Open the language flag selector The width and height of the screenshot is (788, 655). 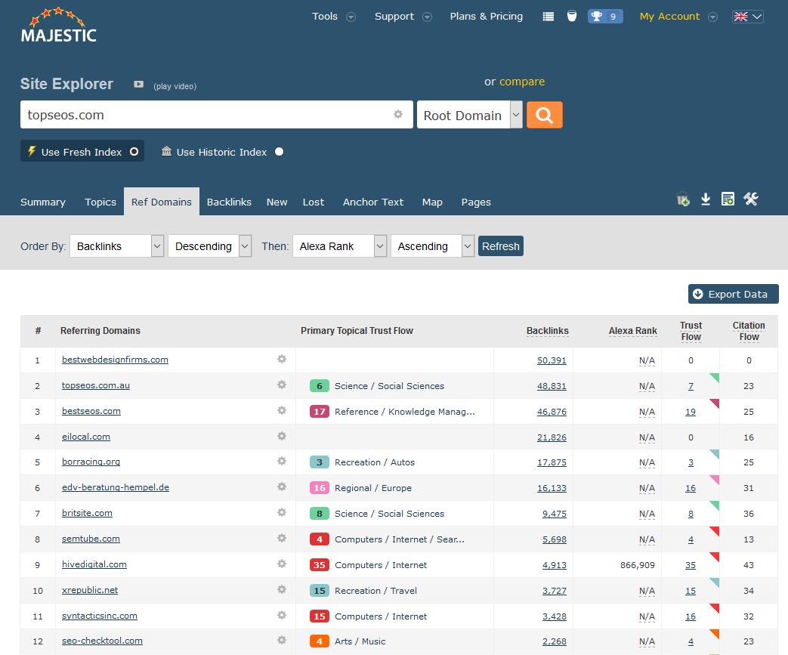click(748, 17)
